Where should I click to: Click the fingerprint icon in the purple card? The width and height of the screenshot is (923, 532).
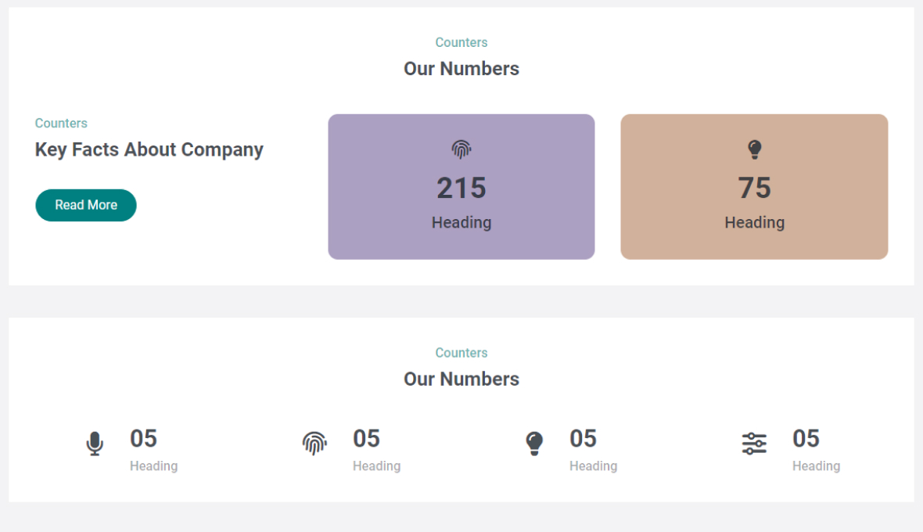(x=461, y=149)
